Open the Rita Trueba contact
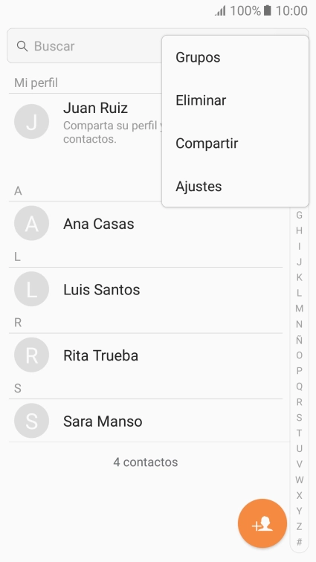 tap(146, 355)
